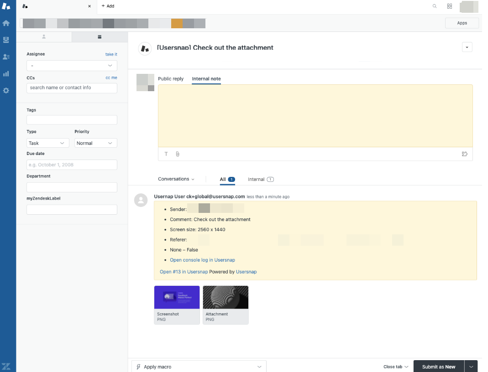The image size is (488, 372).
Task: Click the None – False line
Action: (x=184, y=249)
